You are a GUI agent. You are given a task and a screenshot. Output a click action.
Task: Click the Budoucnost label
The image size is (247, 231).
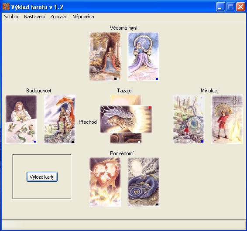tap(39, 91)
